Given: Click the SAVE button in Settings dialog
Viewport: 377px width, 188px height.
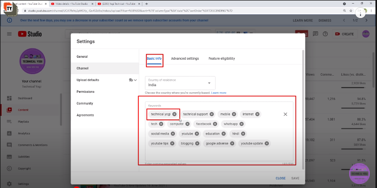Looking at the screenshot, I should [x=295, y=178].
